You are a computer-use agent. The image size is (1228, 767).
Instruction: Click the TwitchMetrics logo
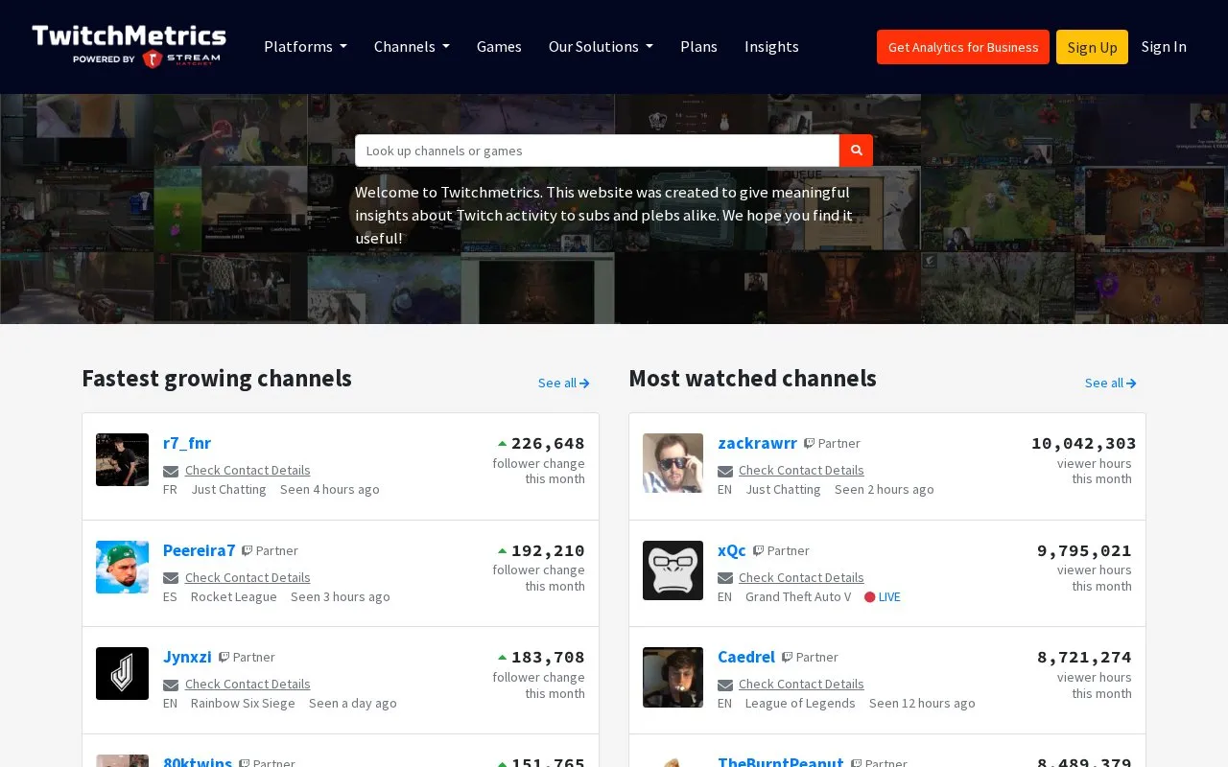click(x=130, y=46)
